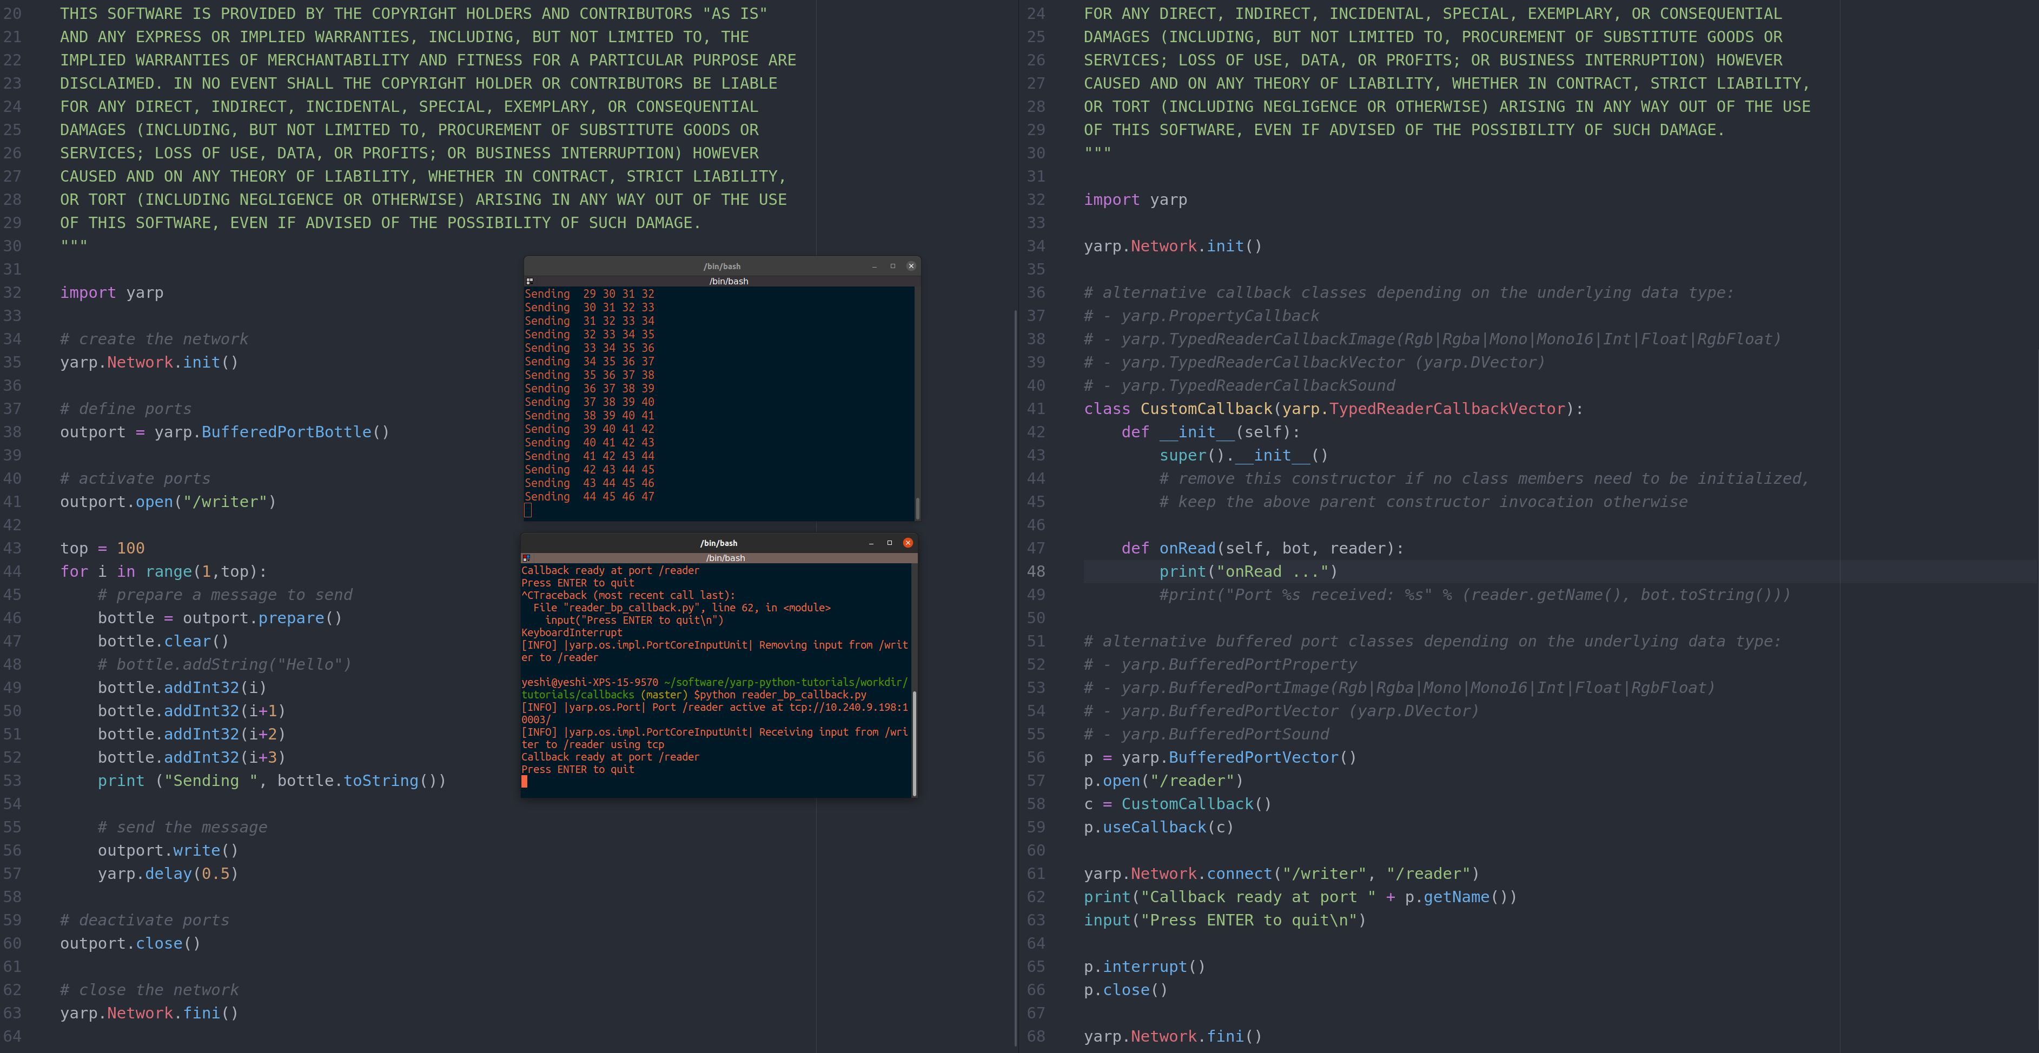Image resolution: width=2039 pixels, height=1053 pixels.
Task: Click line number 43 in left editor
Action: (12, 548)
